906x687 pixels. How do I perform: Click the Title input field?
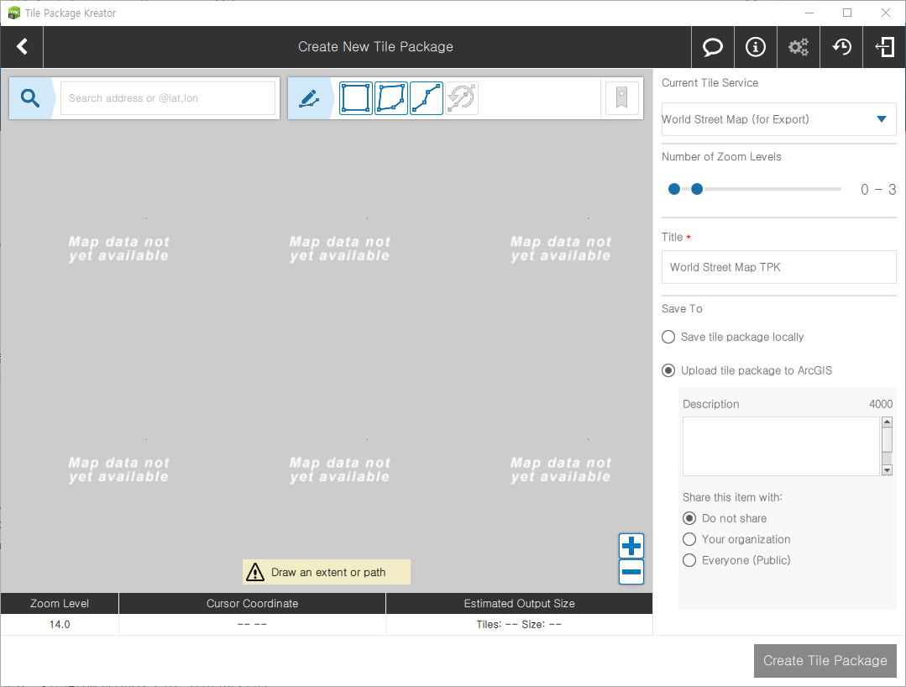tap(778, 267)
